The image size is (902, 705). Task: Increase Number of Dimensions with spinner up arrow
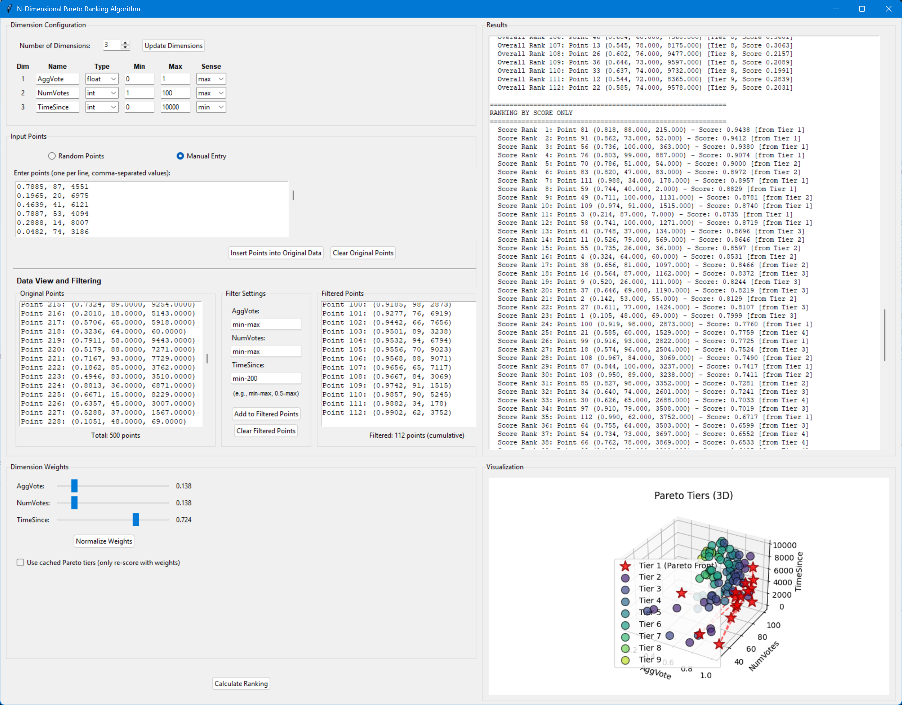point(125,42)
